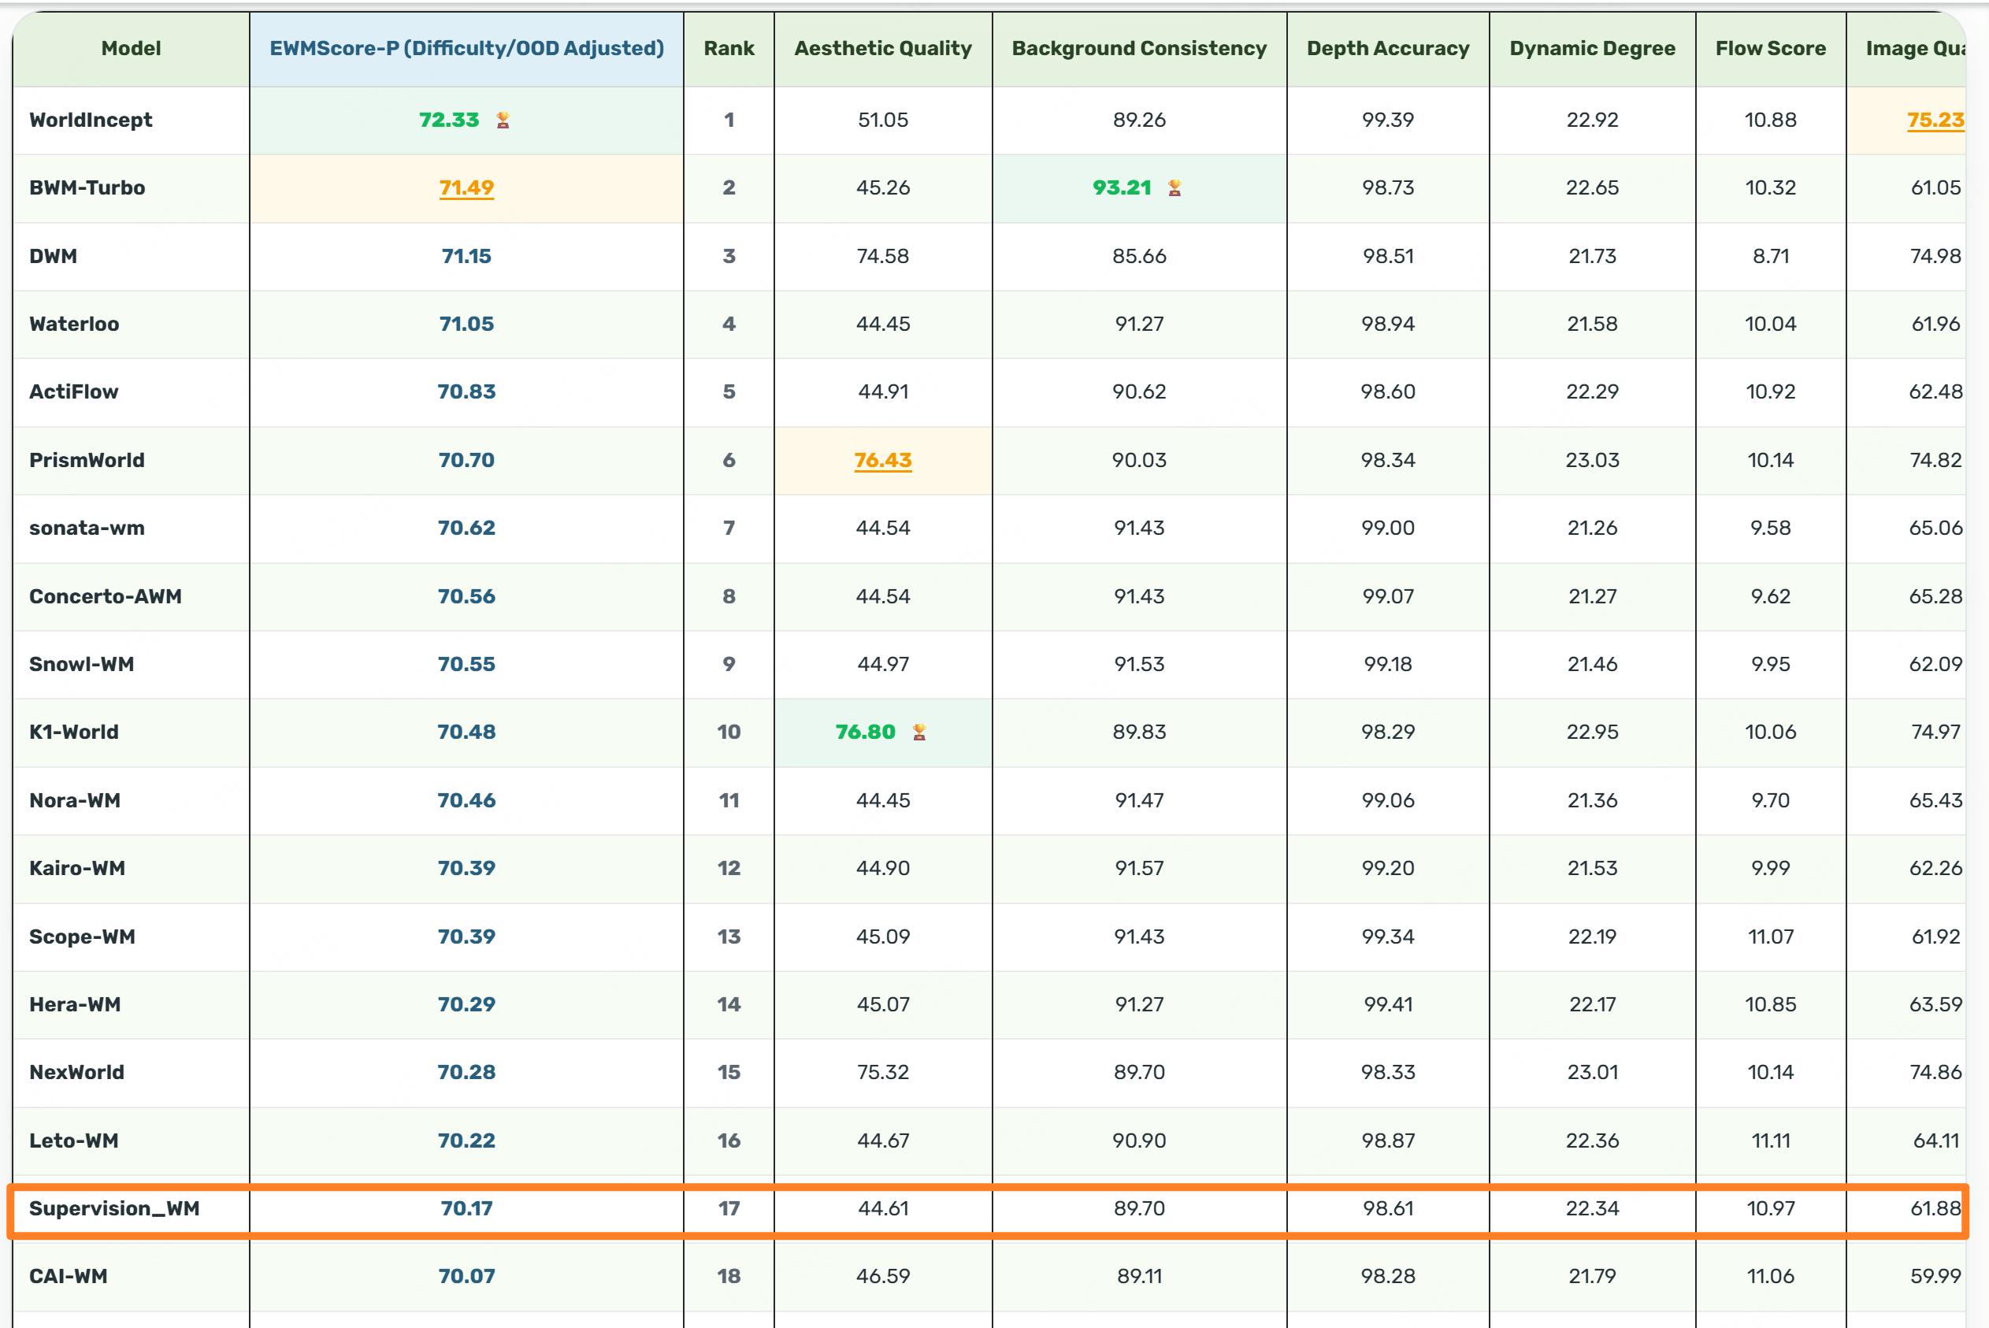
Task: Select the Nora-WM model name
Action: tap(76, 801)
